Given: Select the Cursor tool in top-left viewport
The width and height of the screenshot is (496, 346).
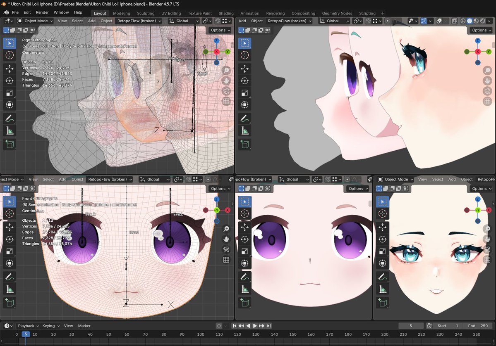Looking at the screenshot, I should (10, 55).
